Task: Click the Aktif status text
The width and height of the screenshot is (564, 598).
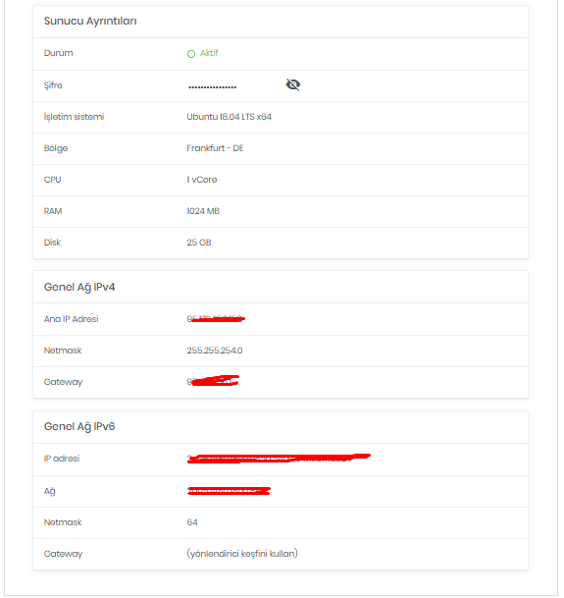Action: 209,53
